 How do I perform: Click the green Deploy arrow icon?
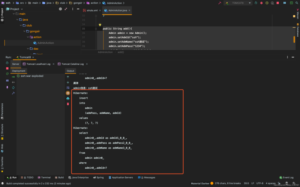click(13, 77)
